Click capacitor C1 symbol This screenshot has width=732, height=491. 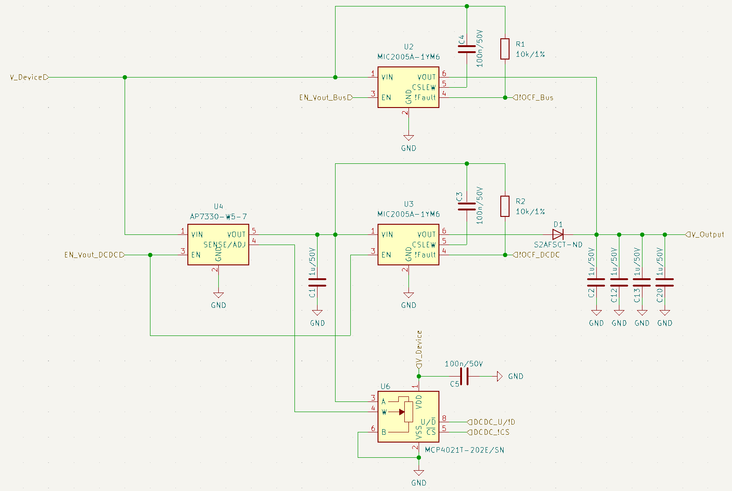[317, 282]
